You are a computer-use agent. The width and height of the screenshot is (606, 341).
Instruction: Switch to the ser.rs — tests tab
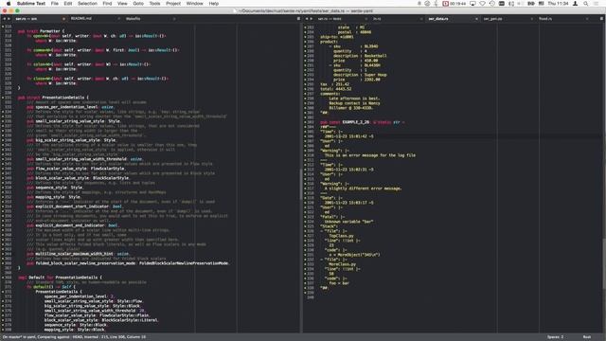pos(330,19)
